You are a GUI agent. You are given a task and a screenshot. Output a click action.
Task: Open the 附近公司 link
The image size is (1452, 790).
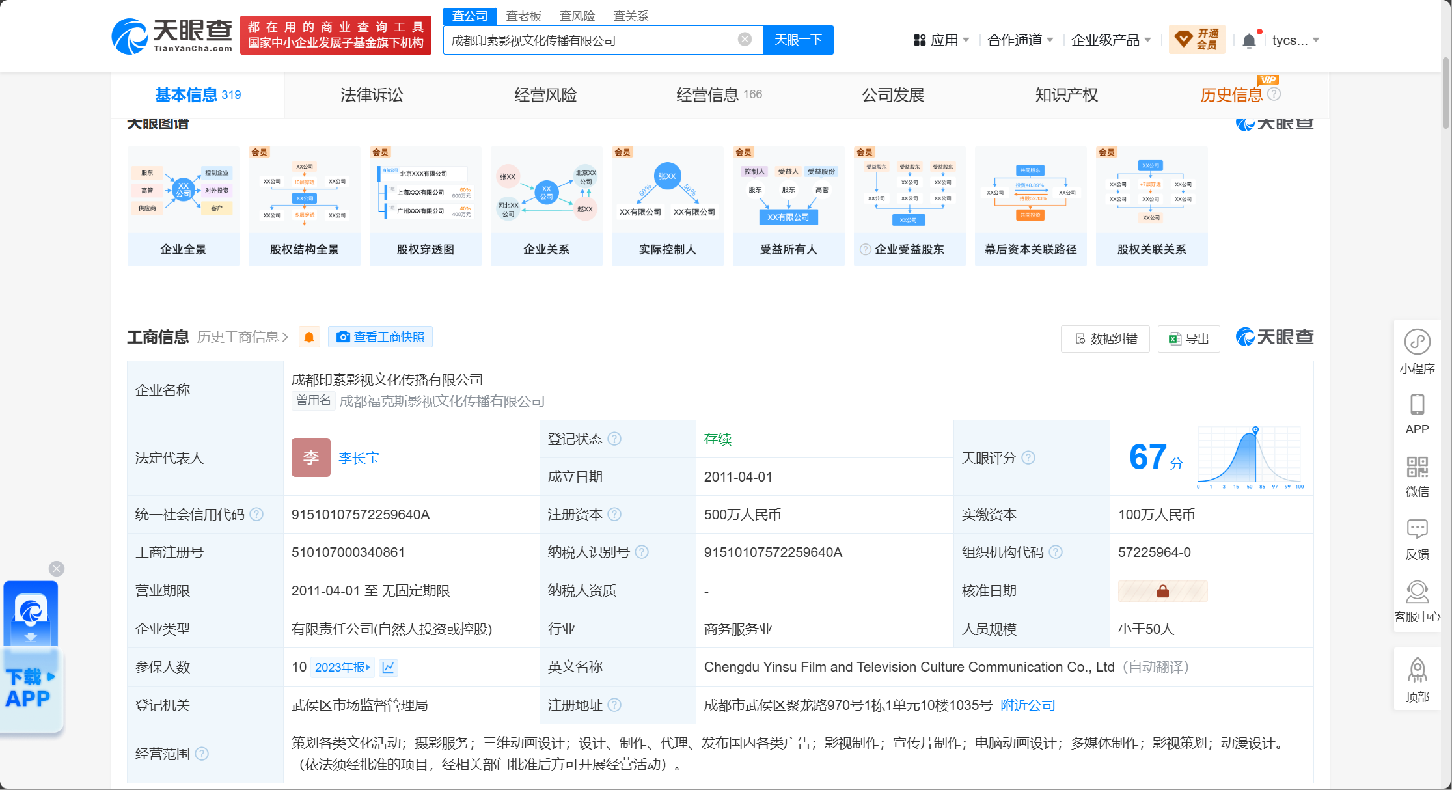(1028, 705)
